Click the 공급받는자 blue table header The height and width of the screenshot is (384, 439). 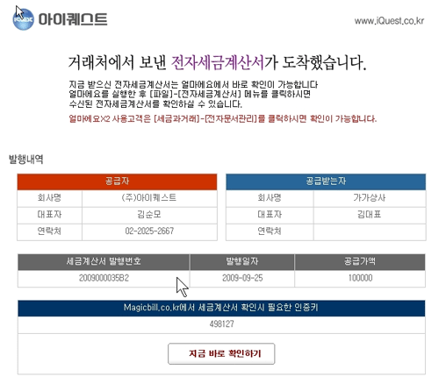click(x=326, y=181)
